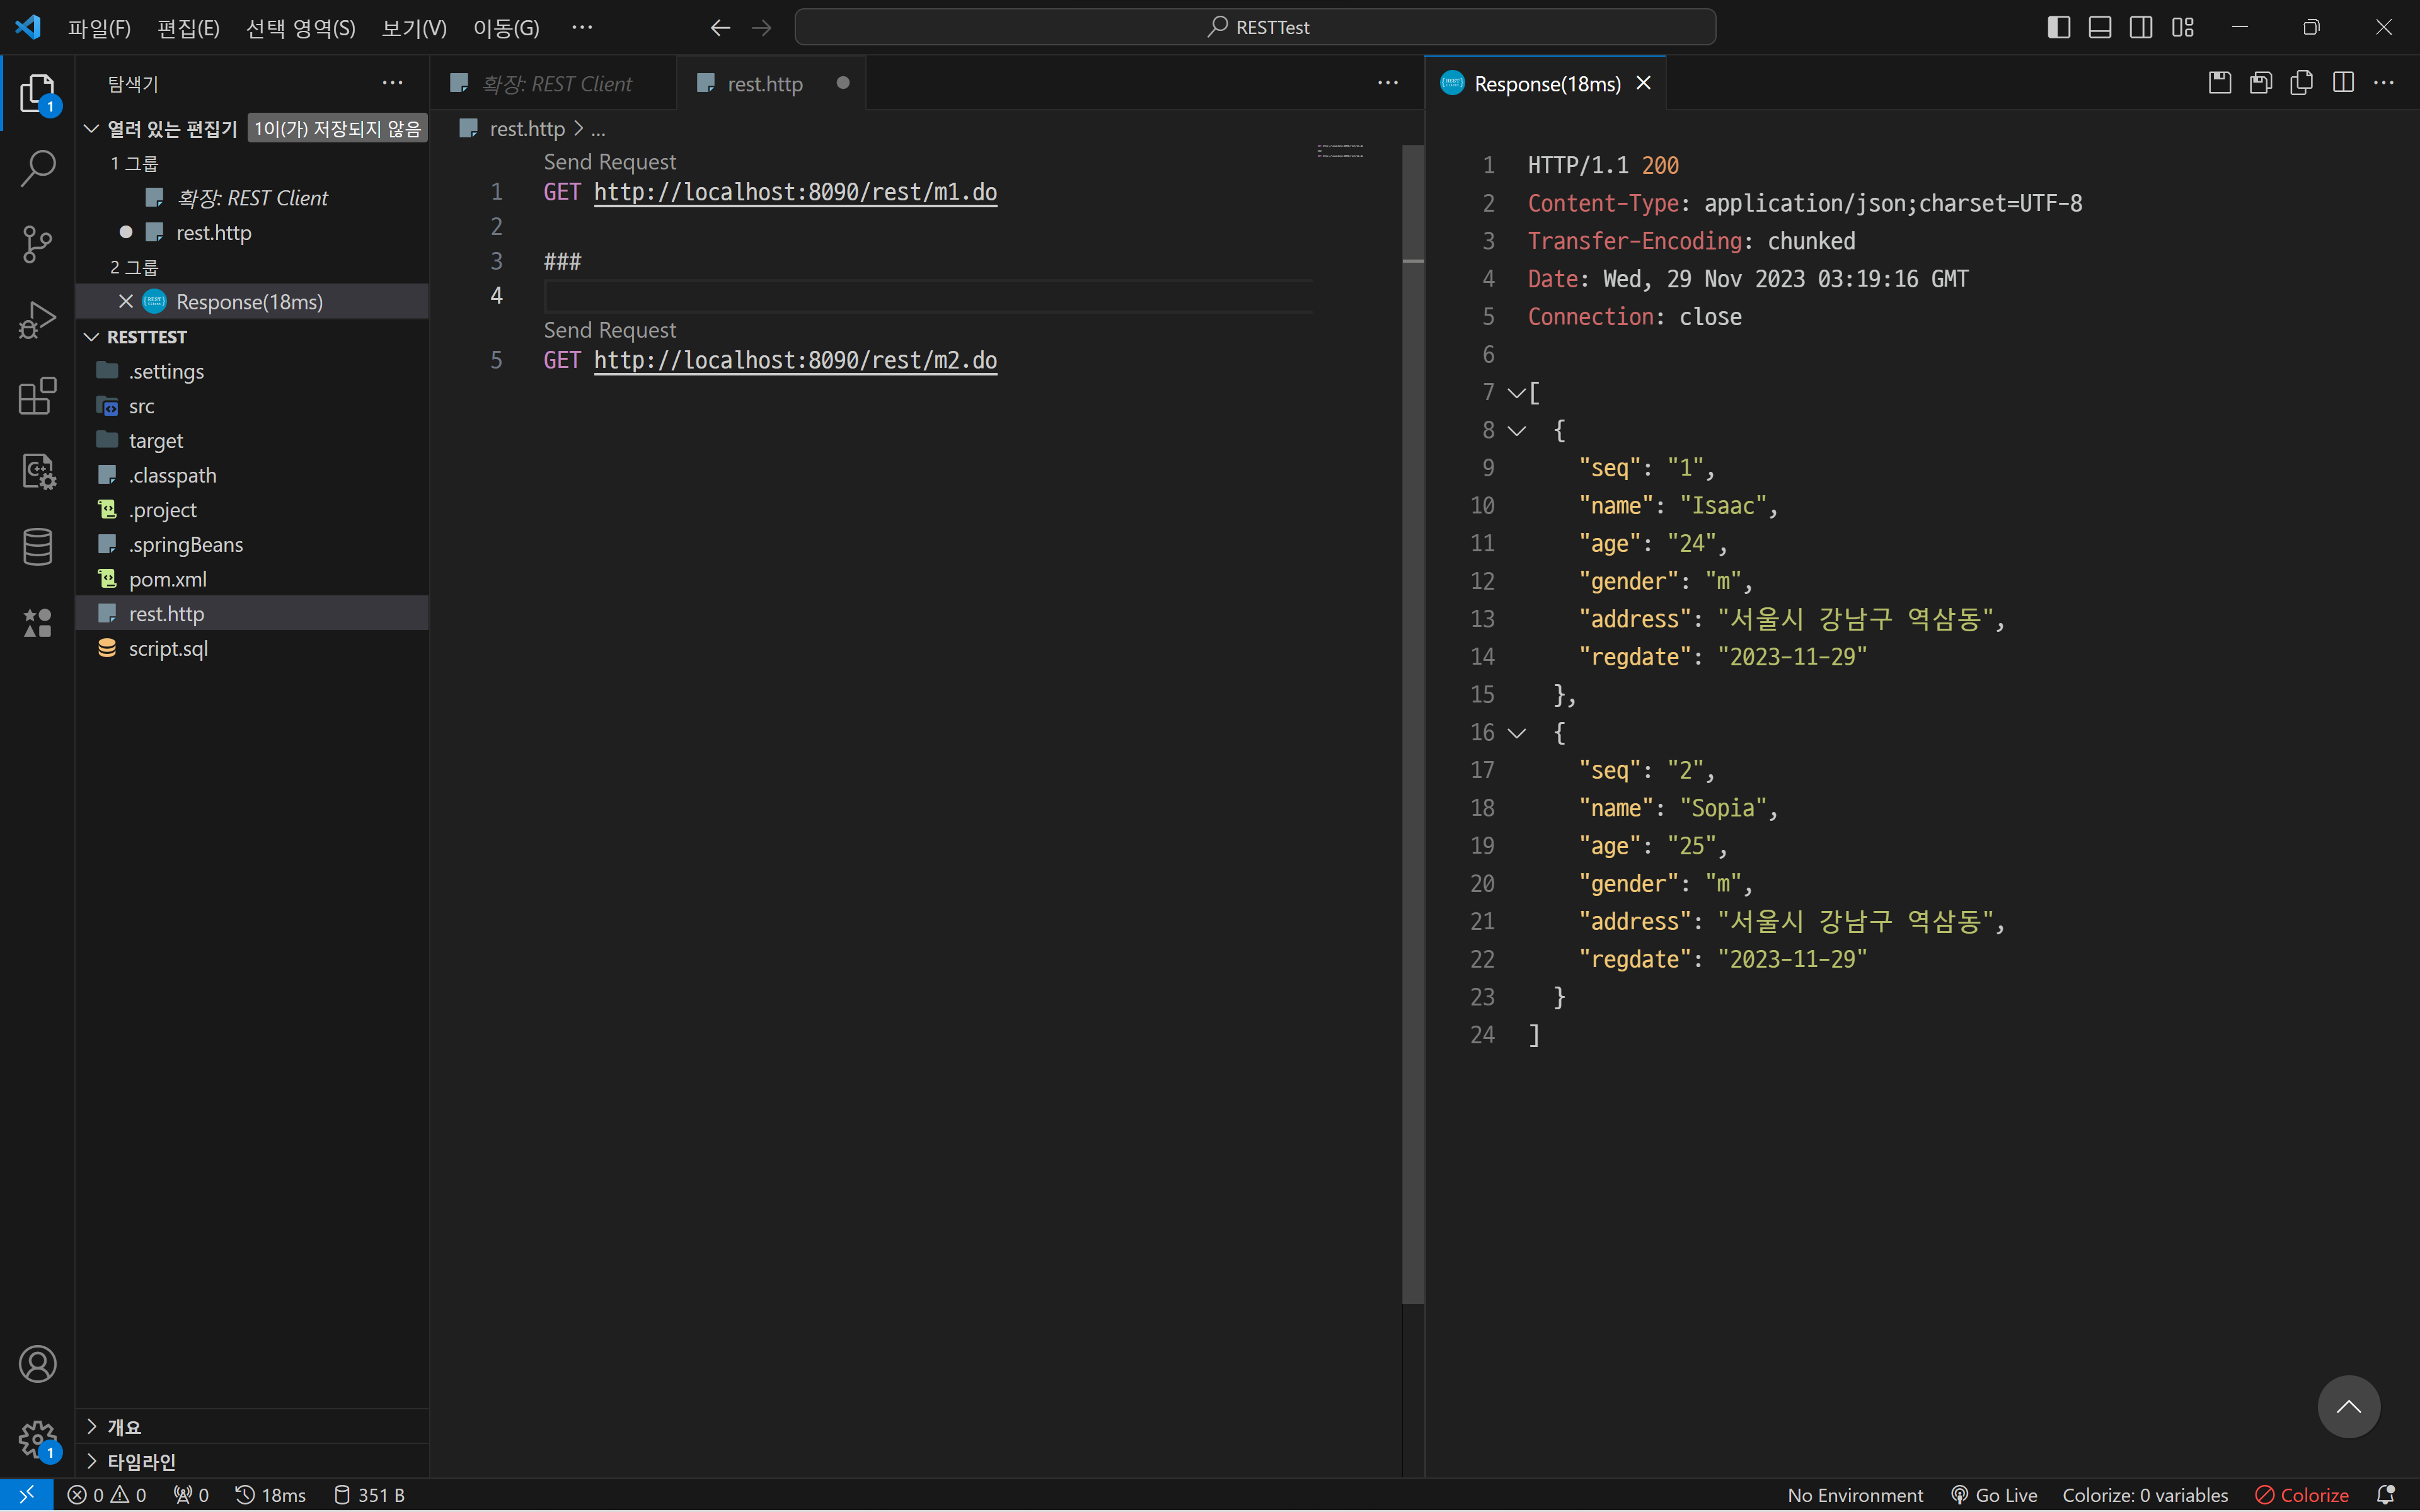Open the Search view in activity bar
Image resolution: width=2420 pixels, height=1512 pixels.
38,168
